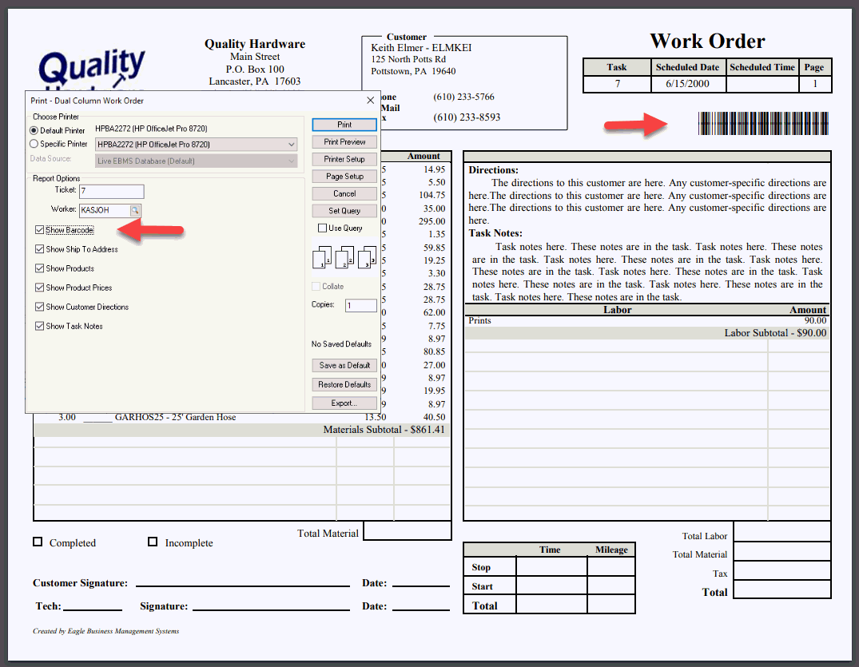Choose the Default Printer radio option
The height and width of the screenshot is (667, 859).
click(x=34, y=130)
